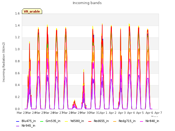Click the Apr 1 x-axis date label
175x131 pixels.
[x=103, y=113]
